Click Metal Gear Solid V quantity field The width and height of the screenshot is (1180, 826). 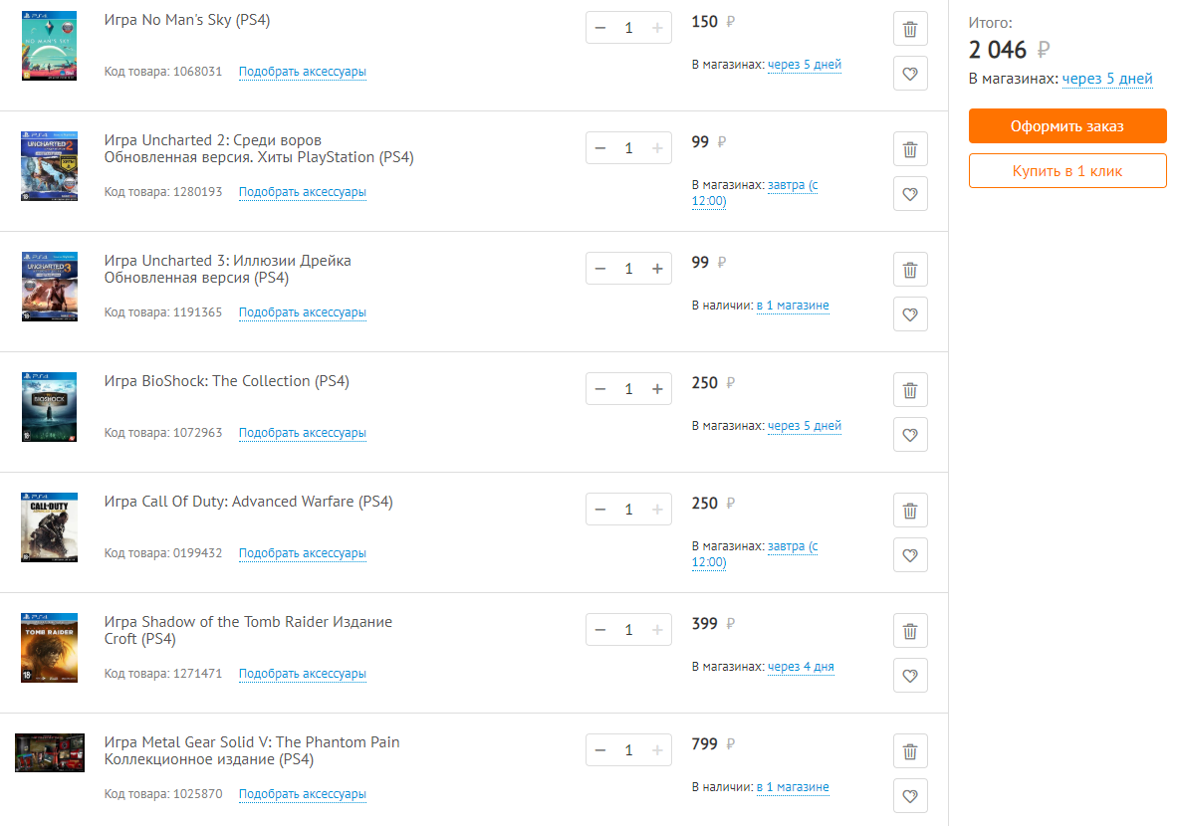click(x=628, y=750)
